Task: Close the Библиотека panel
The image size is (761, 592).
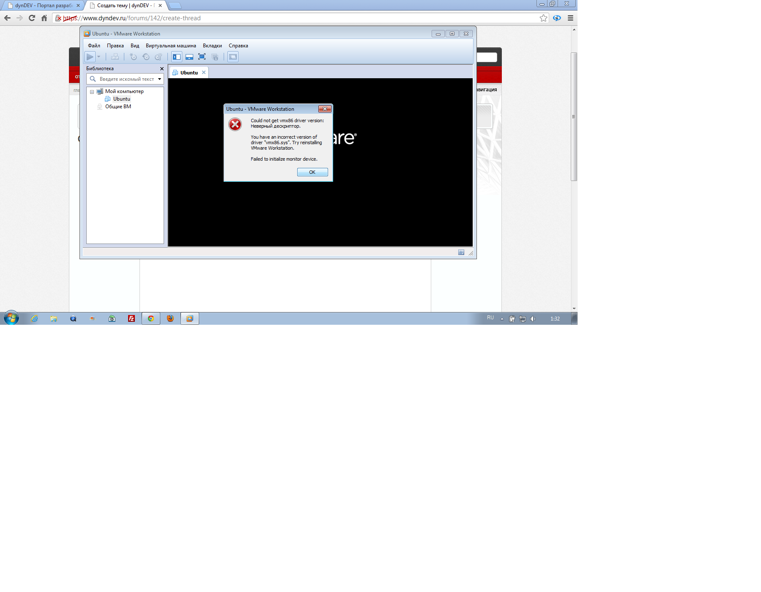Action: coord(162,69)
